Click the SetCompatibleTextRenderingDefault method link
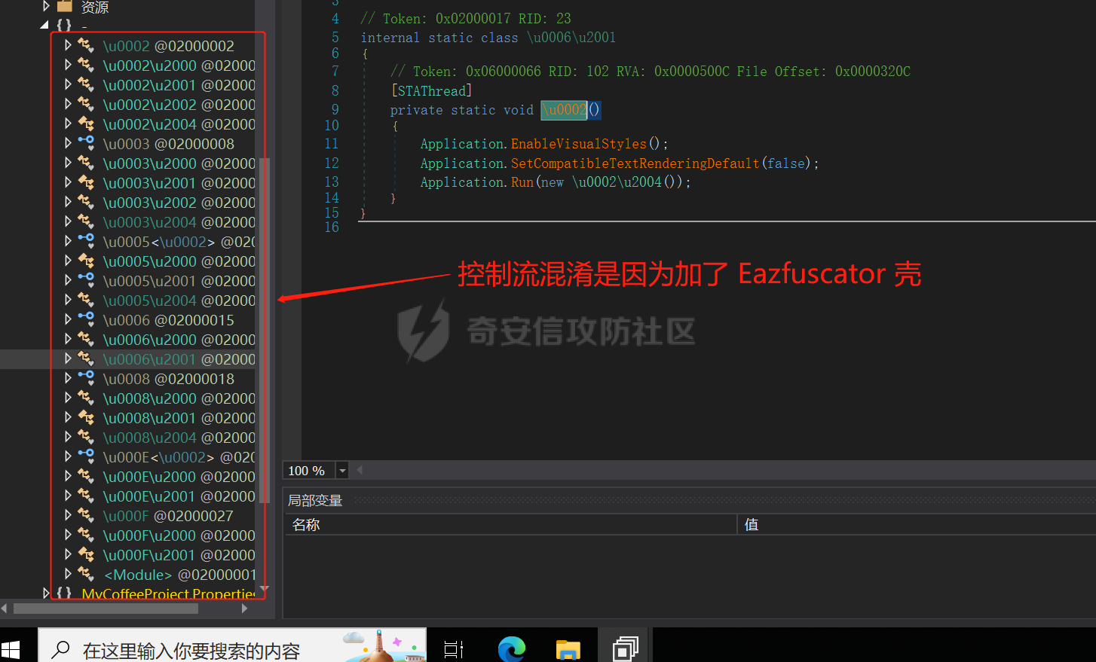Viewport: 1096px width, 662px height. (x=635, y=163)
